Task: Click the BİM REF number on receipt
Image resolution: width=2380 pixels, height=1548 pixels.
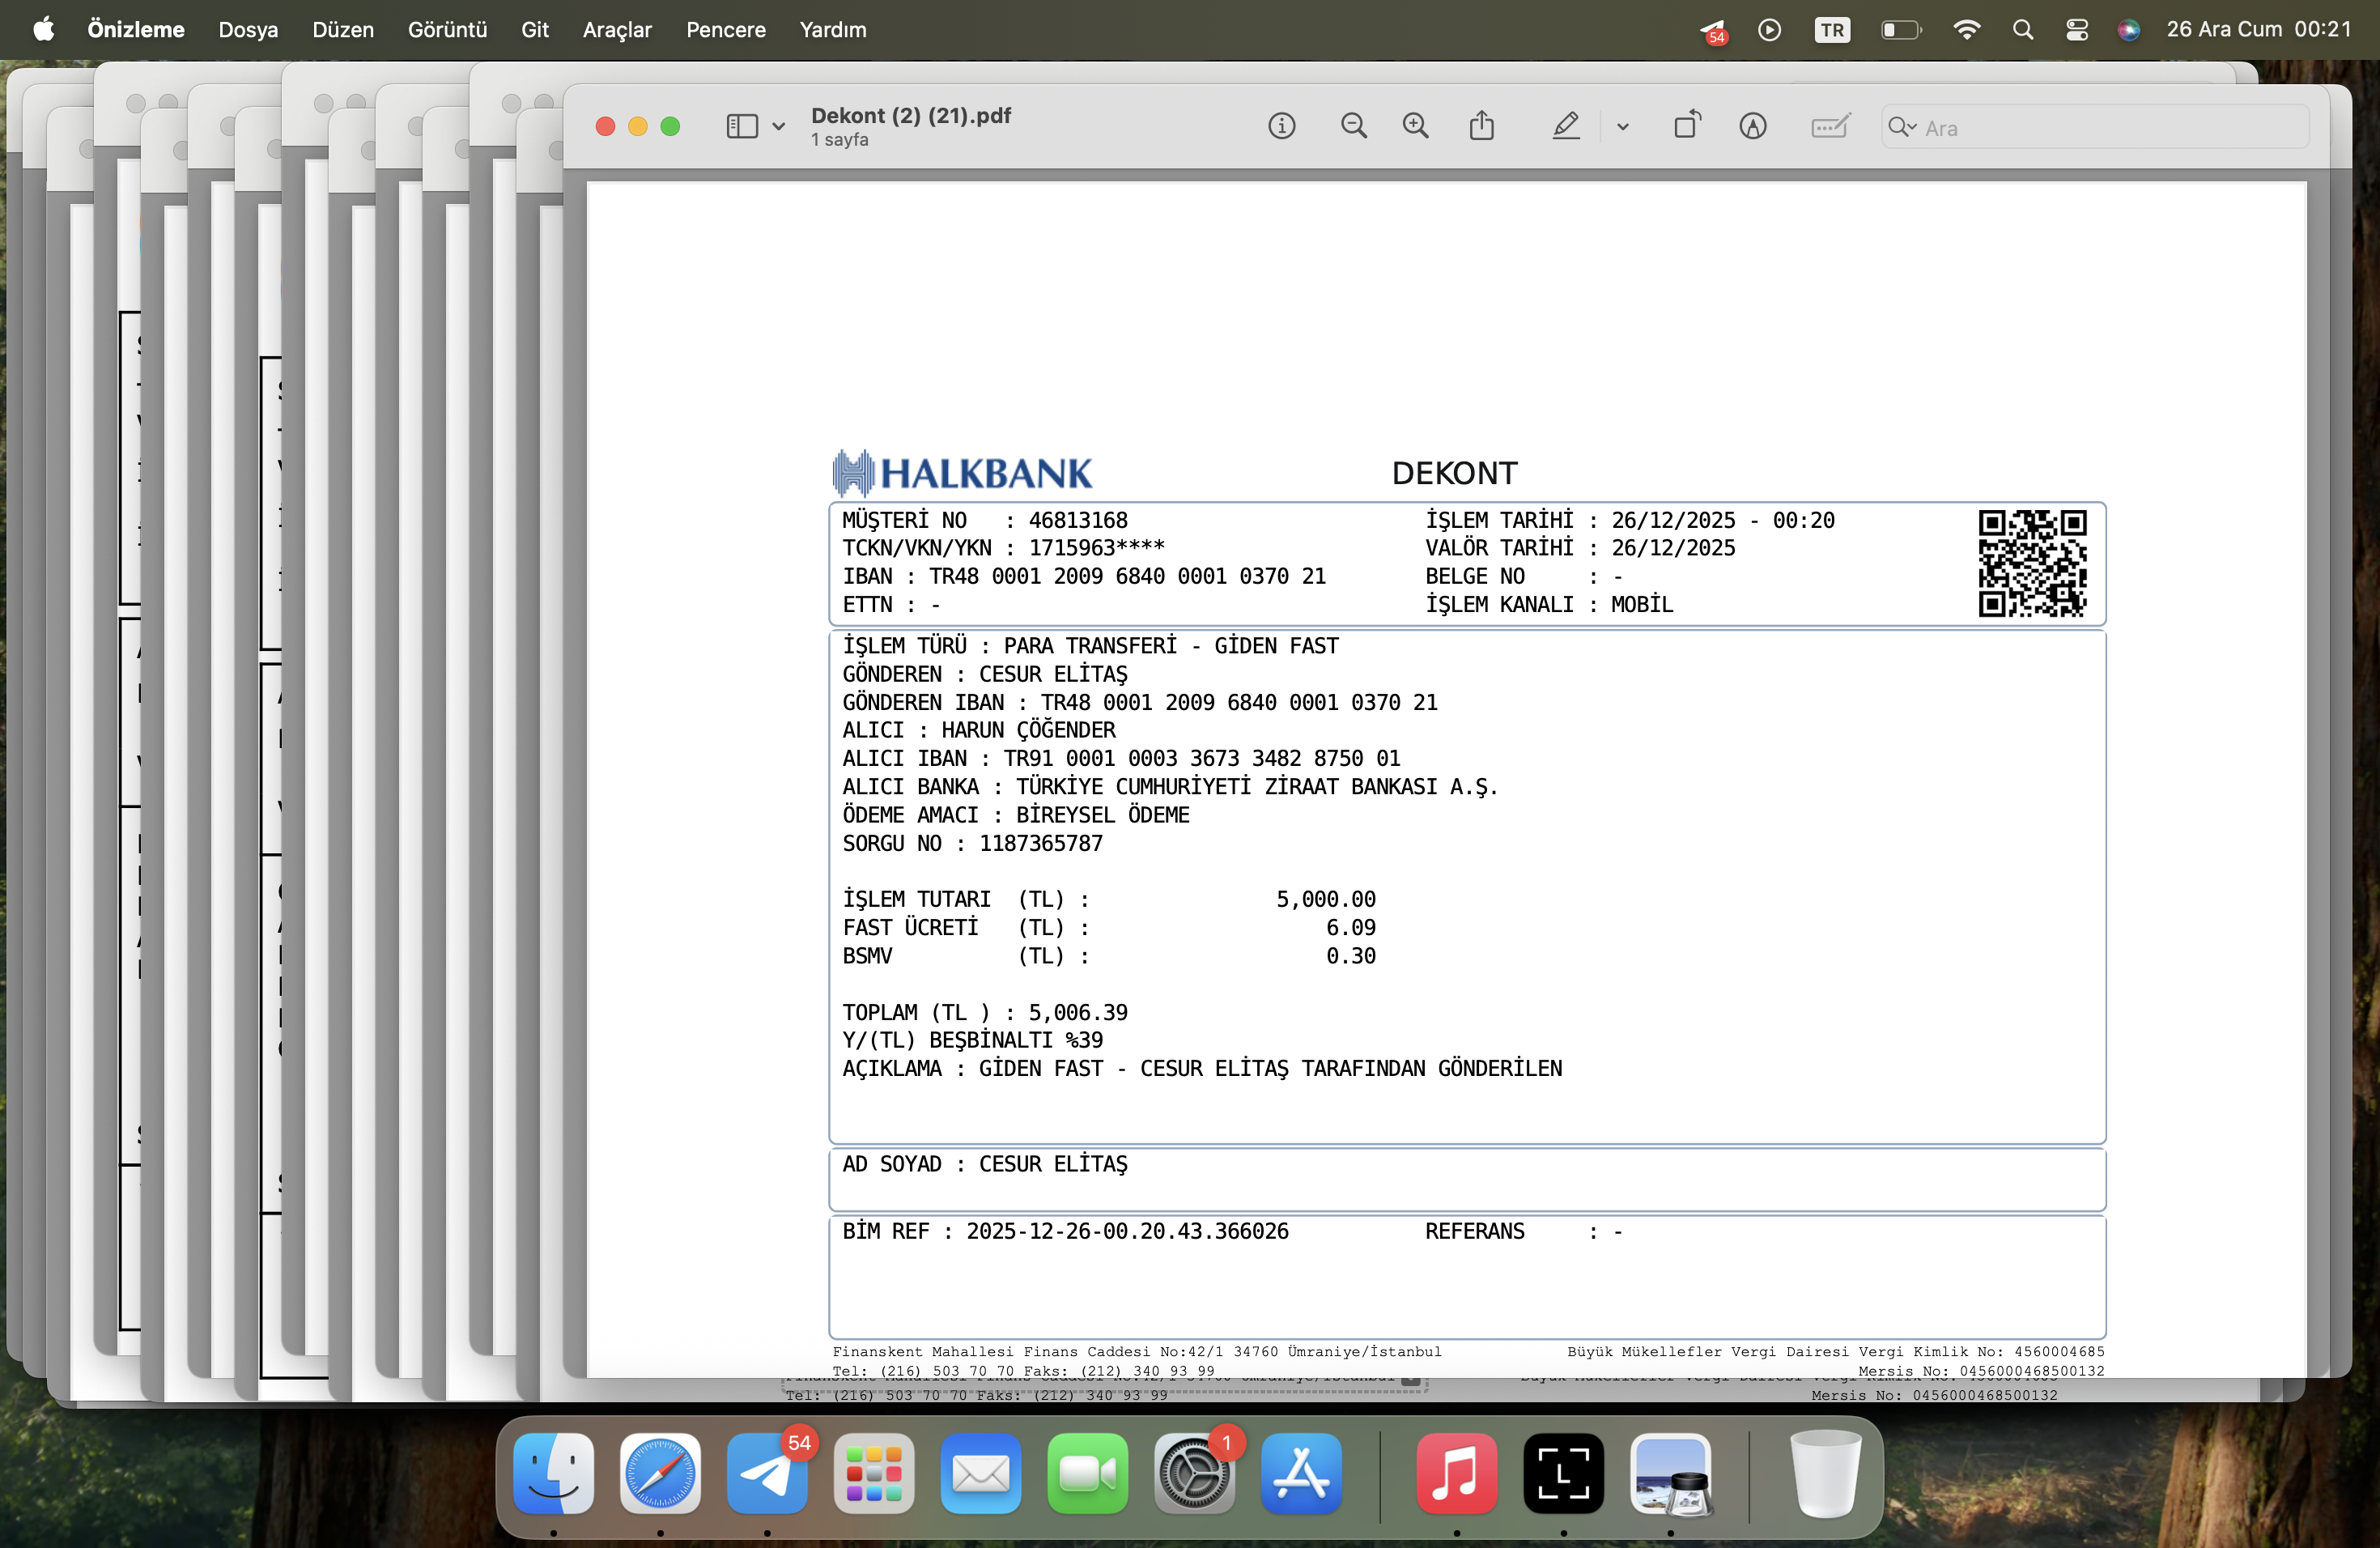Action: 1127,1231
